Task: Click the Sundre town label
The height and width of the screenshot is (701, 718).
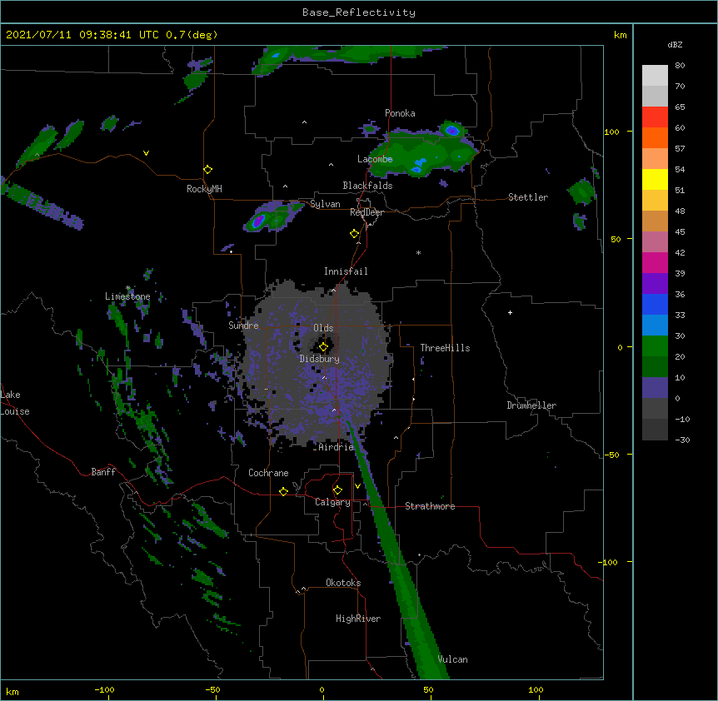Action: click(243, 326)
